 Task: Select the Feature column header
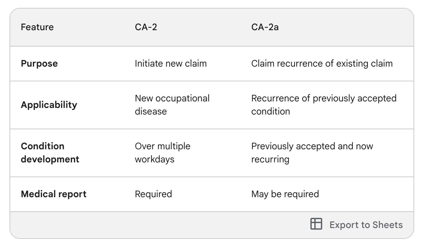37,27
